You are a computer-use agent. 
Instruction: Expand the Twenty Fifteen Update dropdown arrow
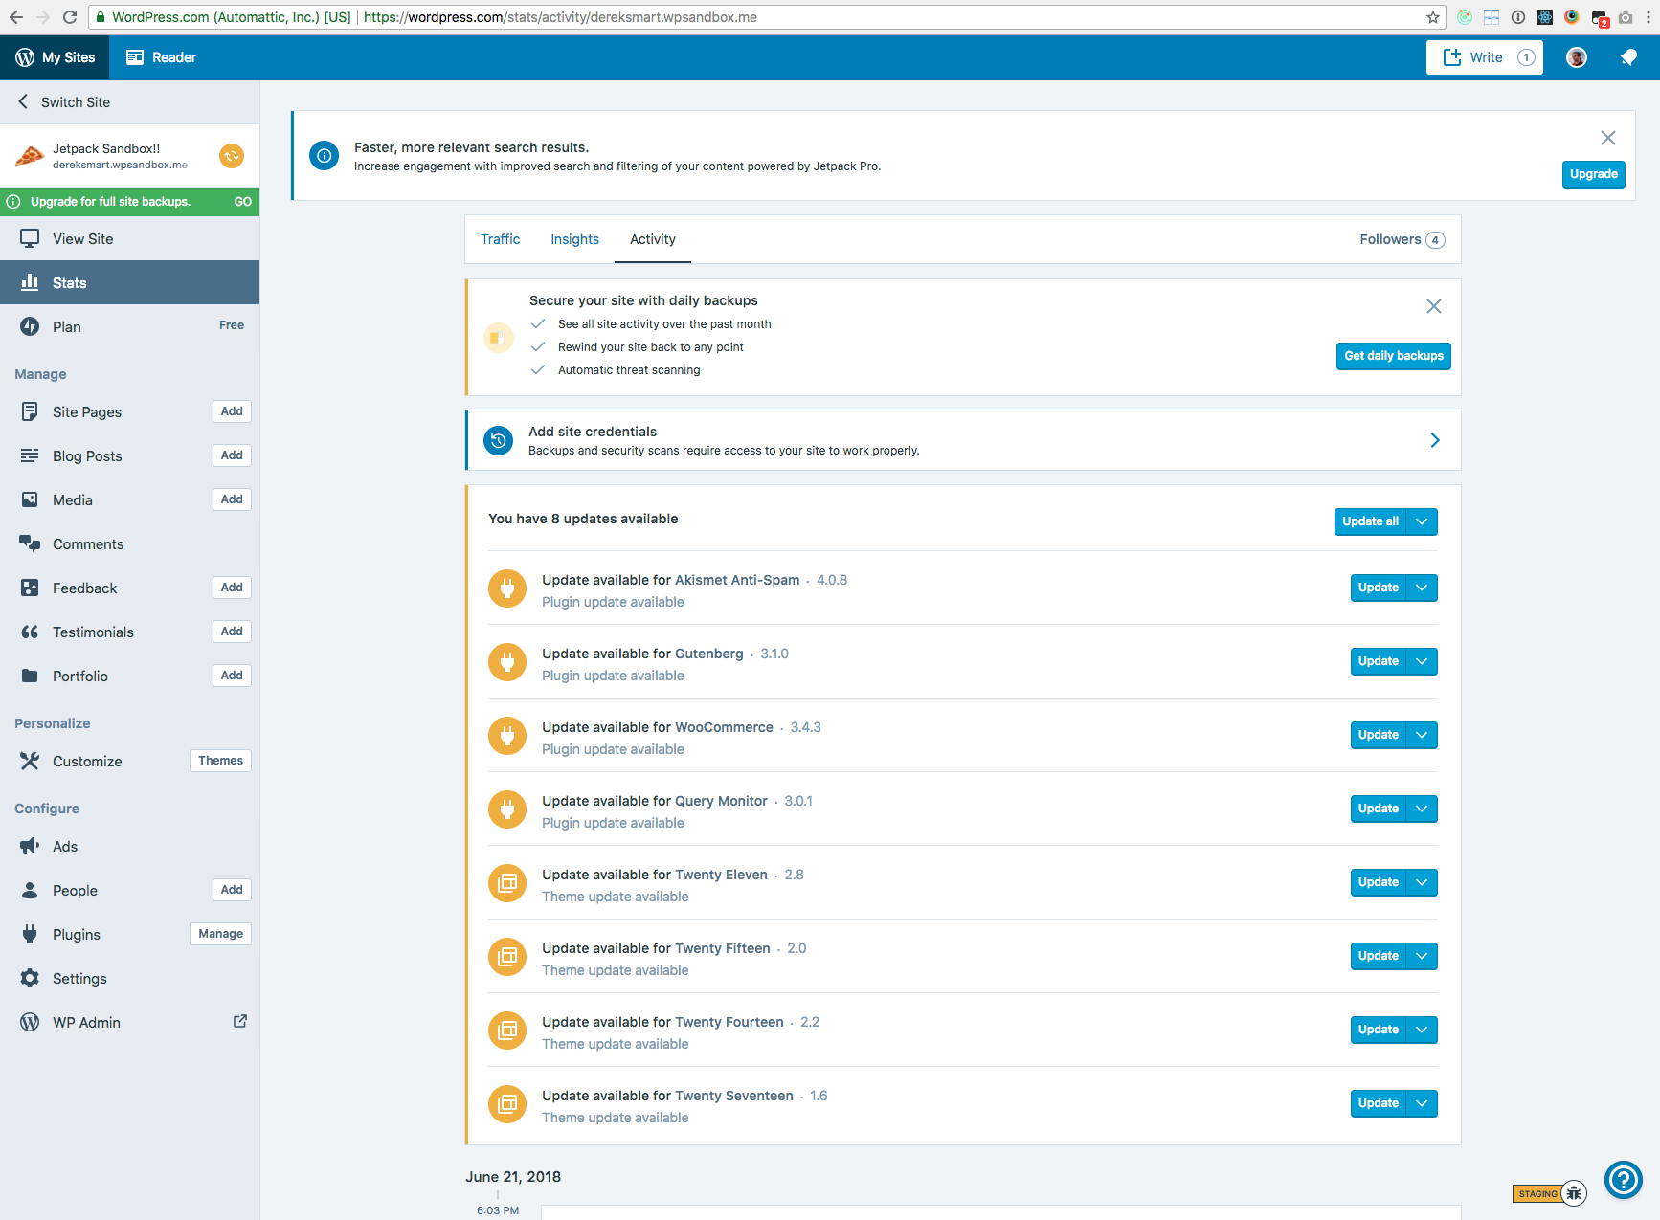(x=1422, y=956)
